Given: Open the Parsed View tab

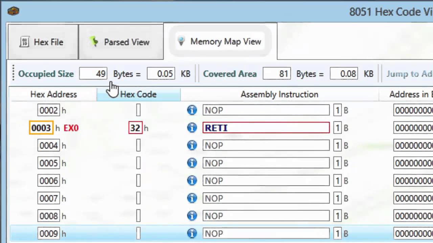Looking at the screenshot, I should (120, 42).
